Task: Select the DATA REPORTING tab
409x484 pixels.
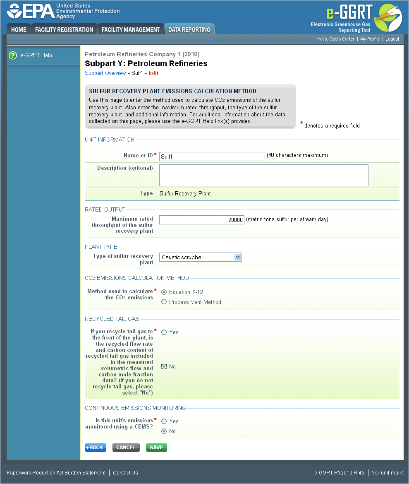Action: click(x=189, y=30)
